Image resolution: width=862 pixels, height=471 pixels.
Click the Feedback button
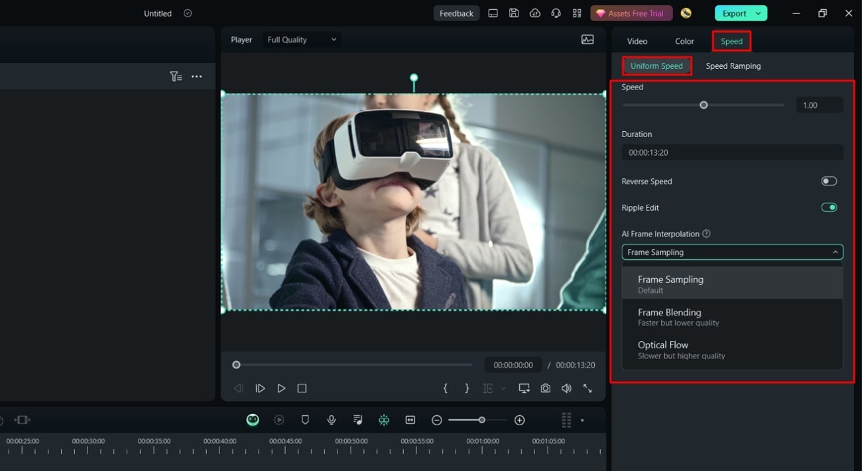[457, 13]
